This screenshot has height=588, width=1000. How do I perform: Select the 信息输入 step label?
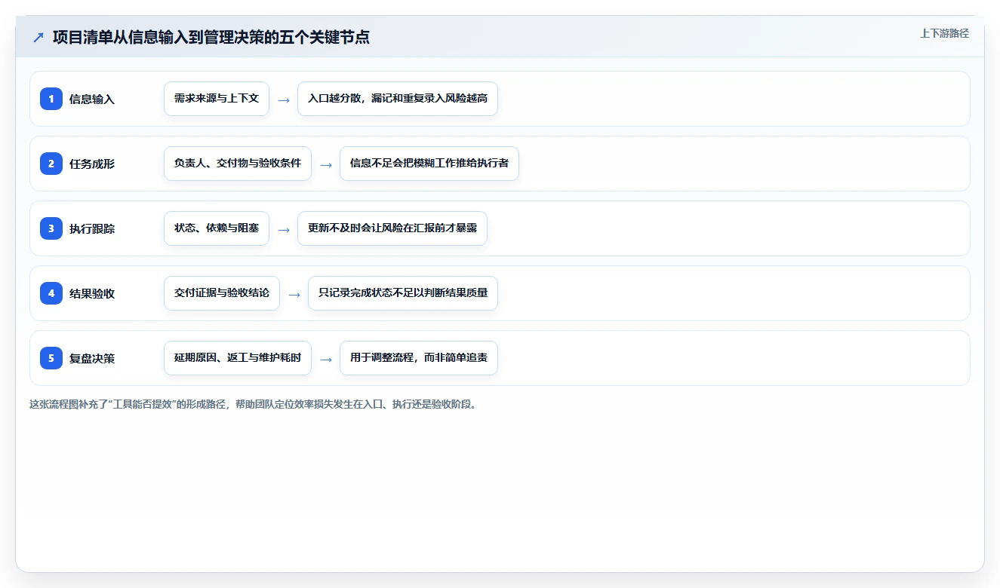92,99
